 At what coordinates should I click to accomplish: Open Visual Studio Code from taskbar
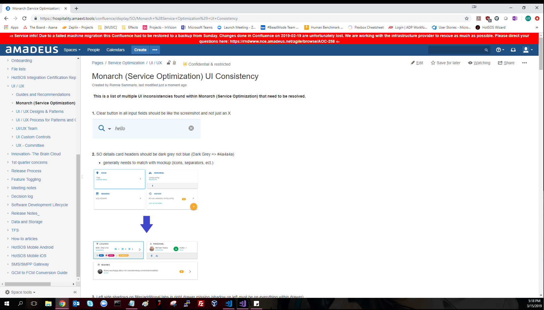228,303
